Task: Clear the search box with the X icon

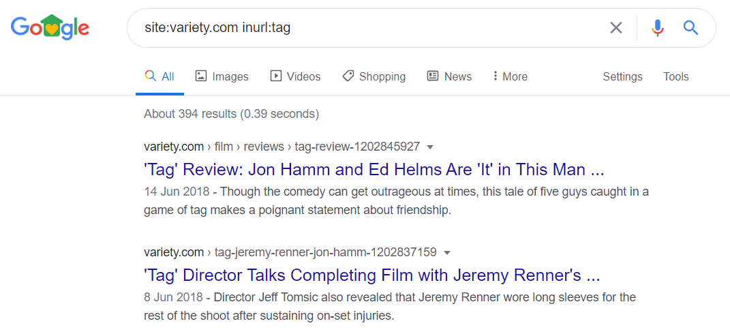Action: coord(616,28)
